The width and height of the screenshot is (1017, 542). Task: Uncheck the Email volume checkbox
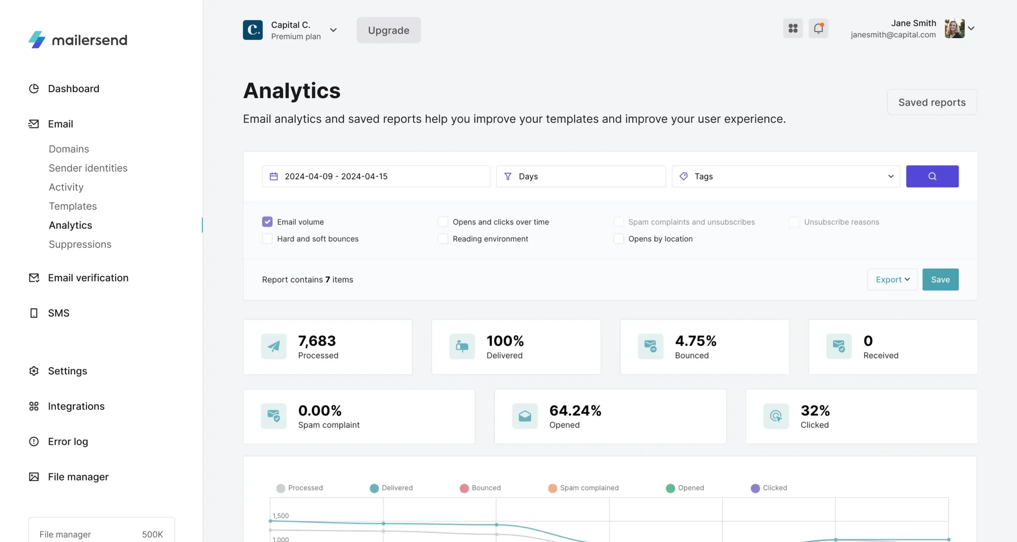267,222
